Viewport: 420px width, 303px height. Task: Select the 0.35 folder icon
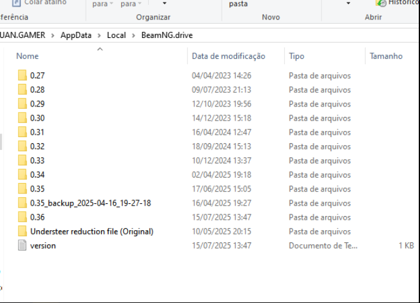click(x=23, y=189)
